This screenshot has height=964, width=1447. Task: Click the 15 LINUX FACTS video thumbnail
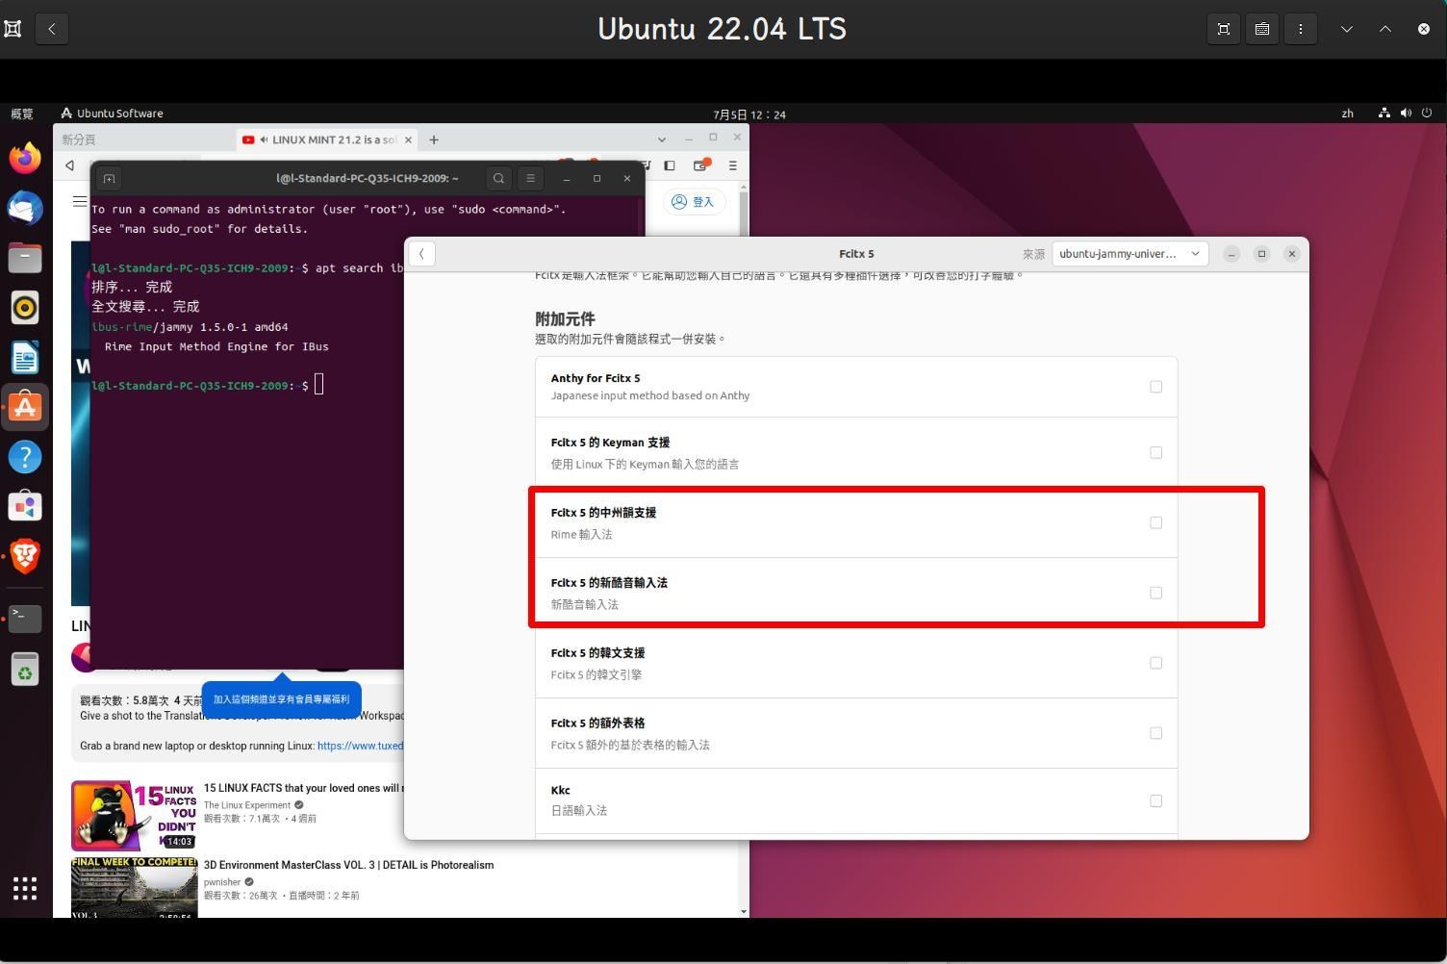(x=134, y=815)
